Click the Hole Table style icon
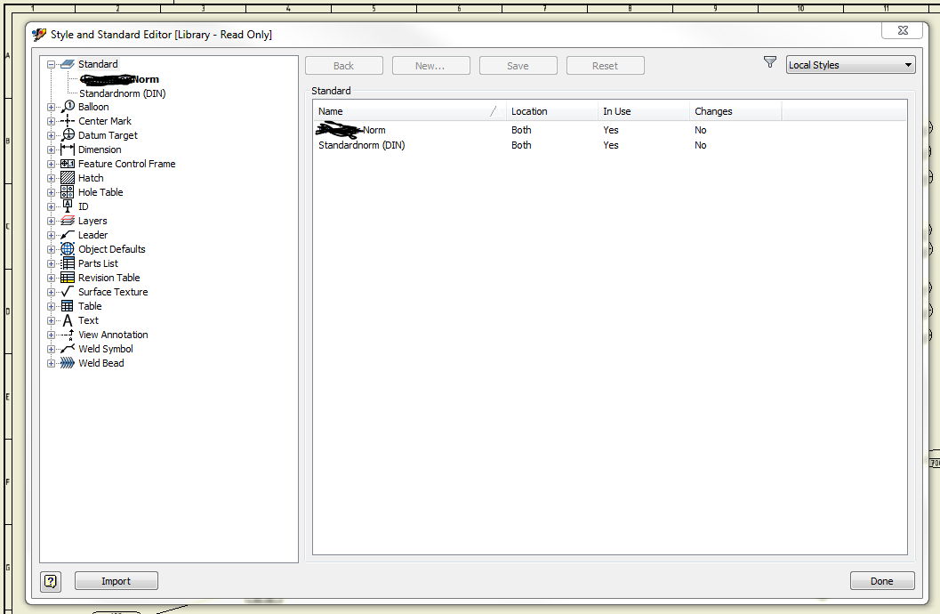Screen dimensions: 940x614 click(x=68, y=192)
